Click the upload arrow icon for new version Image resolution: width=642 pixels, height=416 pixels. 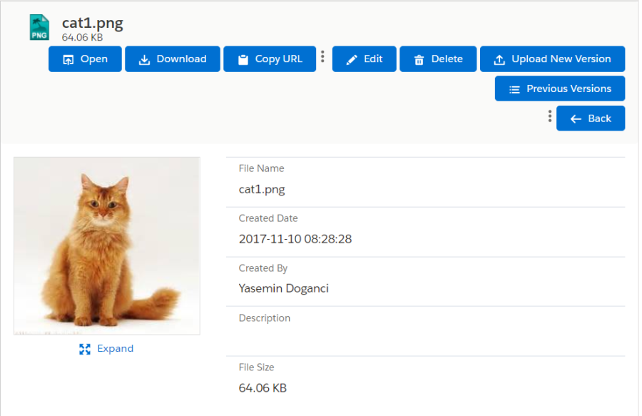[x=499, y=60]
